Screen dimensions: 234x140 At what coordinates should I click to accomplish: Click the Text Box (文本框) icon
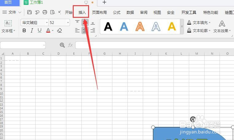coord(8,23)
